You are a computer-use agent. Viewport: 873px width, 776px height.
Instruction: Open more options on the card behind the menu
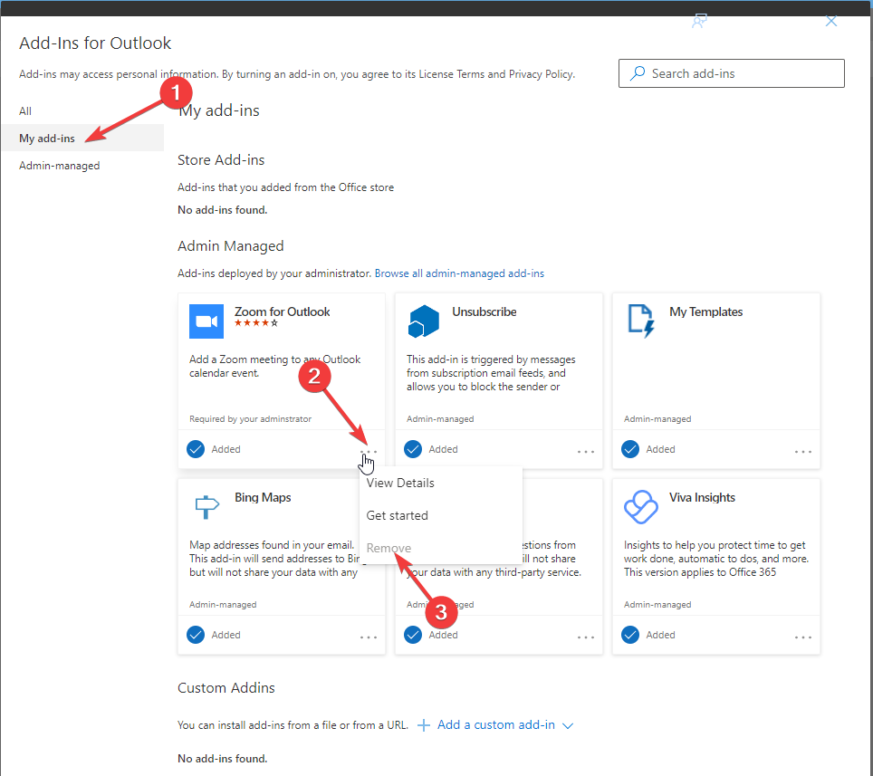[586, 637]
